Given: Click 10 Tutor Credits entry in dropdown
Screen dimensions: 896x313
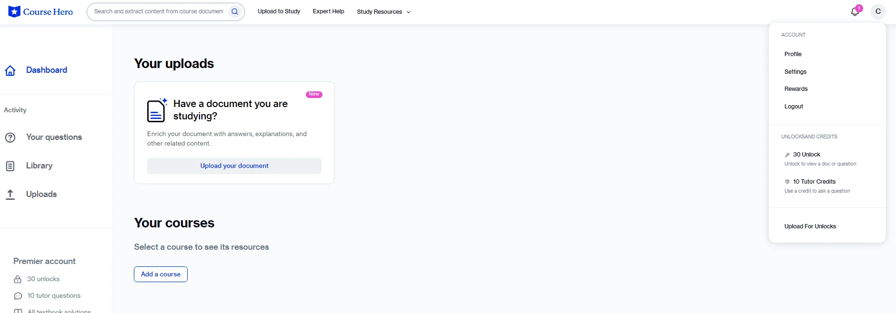Looking at the screenshot, I should [x=814, y=182].
